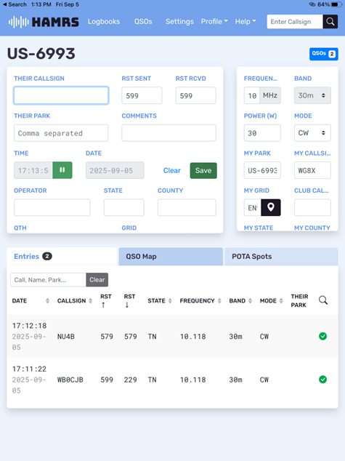This screenshot has height=461, width=345.
Task: Sort entries by Callsign column
Action: coord(91,300)
